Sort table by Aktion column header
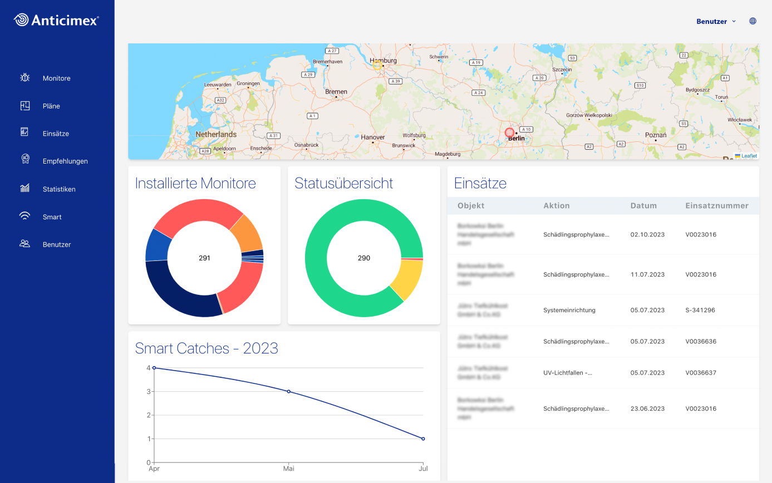 coord(557,205)
